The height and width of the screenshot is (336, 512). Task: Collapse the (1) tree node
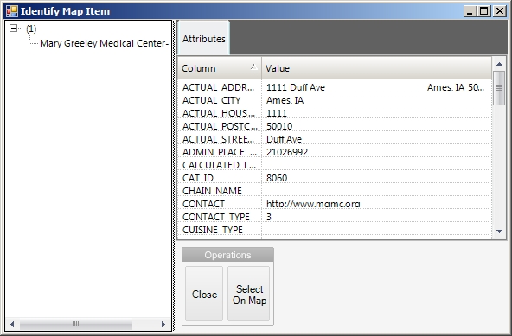click(x=13, y=29)
